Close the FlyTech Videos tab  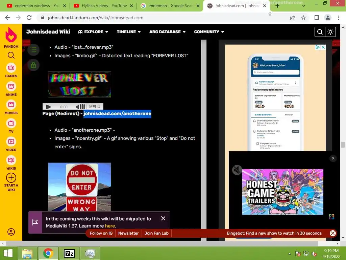tap(131, 6)
